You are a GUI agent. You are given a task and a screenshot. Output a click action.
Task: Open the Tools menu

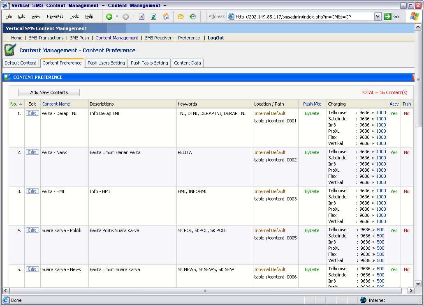pos(74,16)
